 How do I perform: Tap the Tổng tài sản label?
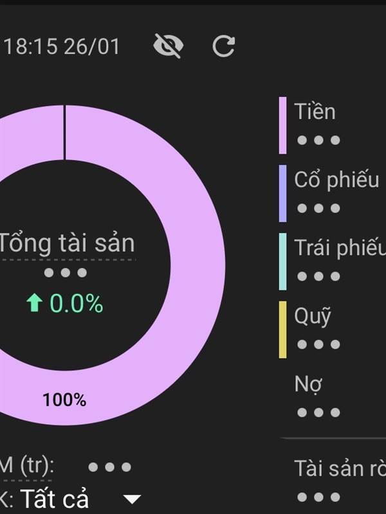tap(67, 244)
